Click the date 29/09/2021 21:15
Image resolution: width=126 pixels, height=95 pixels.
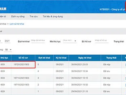pyautogui.click(x=80, y=91)
